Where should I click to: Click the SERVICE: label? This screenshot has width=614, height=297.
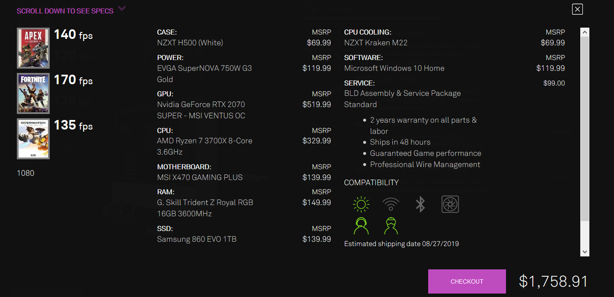pos(359,83)
